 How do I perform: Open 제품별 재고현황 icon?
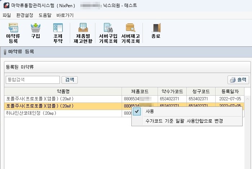pyautogui.click(x=84, y=32)
